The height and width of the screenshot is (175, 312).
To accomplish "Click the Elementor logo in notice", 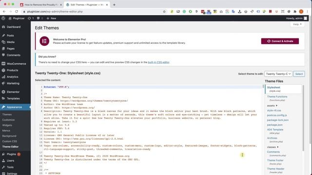I will tap(44, 41).
